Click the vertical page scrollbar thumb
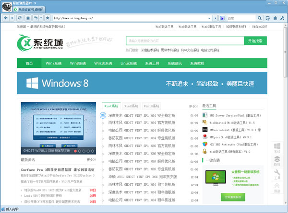 pos(286,52)
